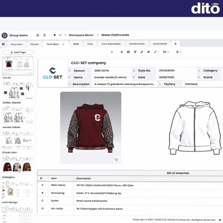Select the Creat.tion page thumbnail

click(17, 140)
